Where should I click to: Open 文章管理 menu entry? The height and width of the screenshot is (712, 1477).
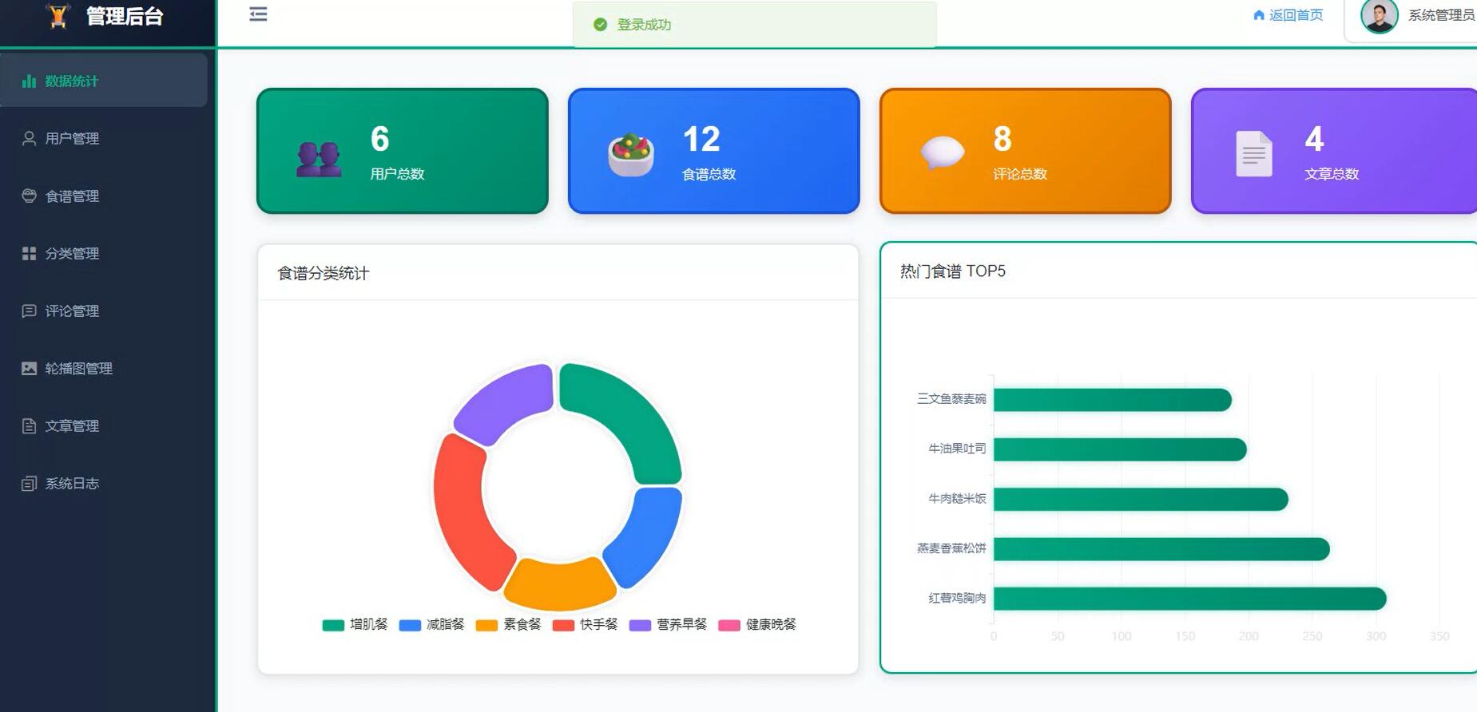point(104,425)
